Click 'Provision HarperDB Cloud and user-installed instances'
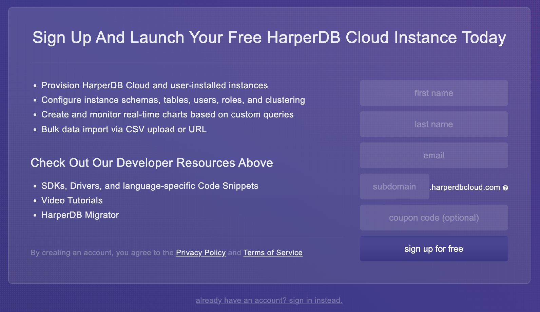540x312 pixels. 155,85
